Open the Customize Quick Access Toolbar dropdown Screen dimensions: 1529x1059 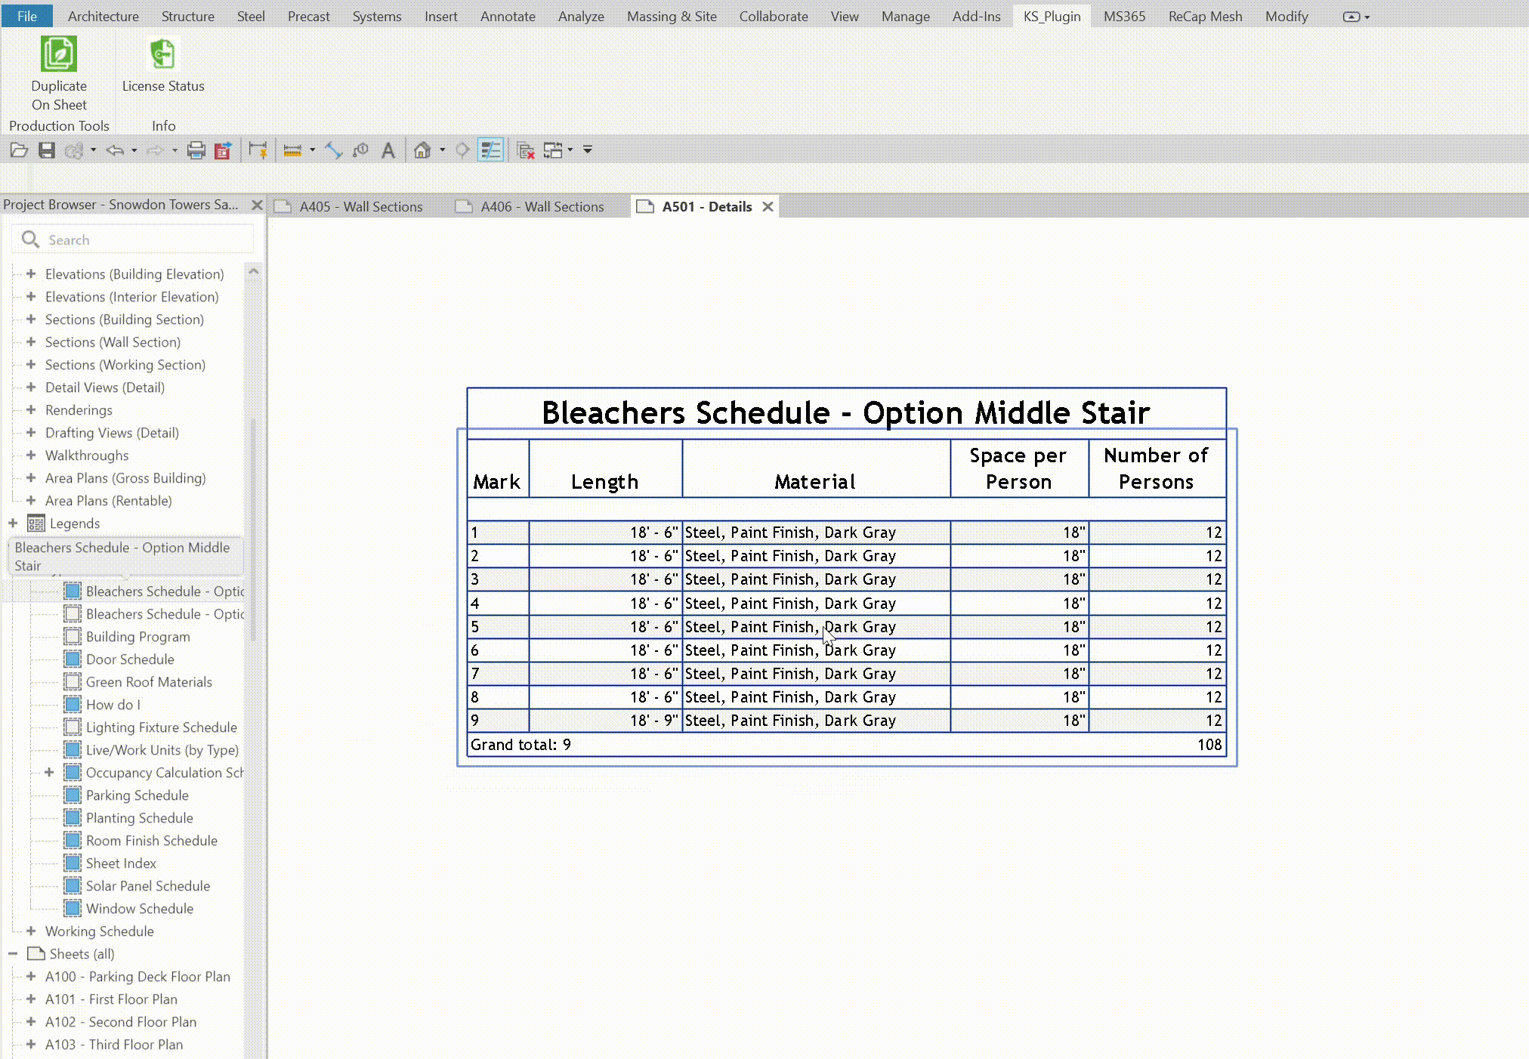point(587,150)
